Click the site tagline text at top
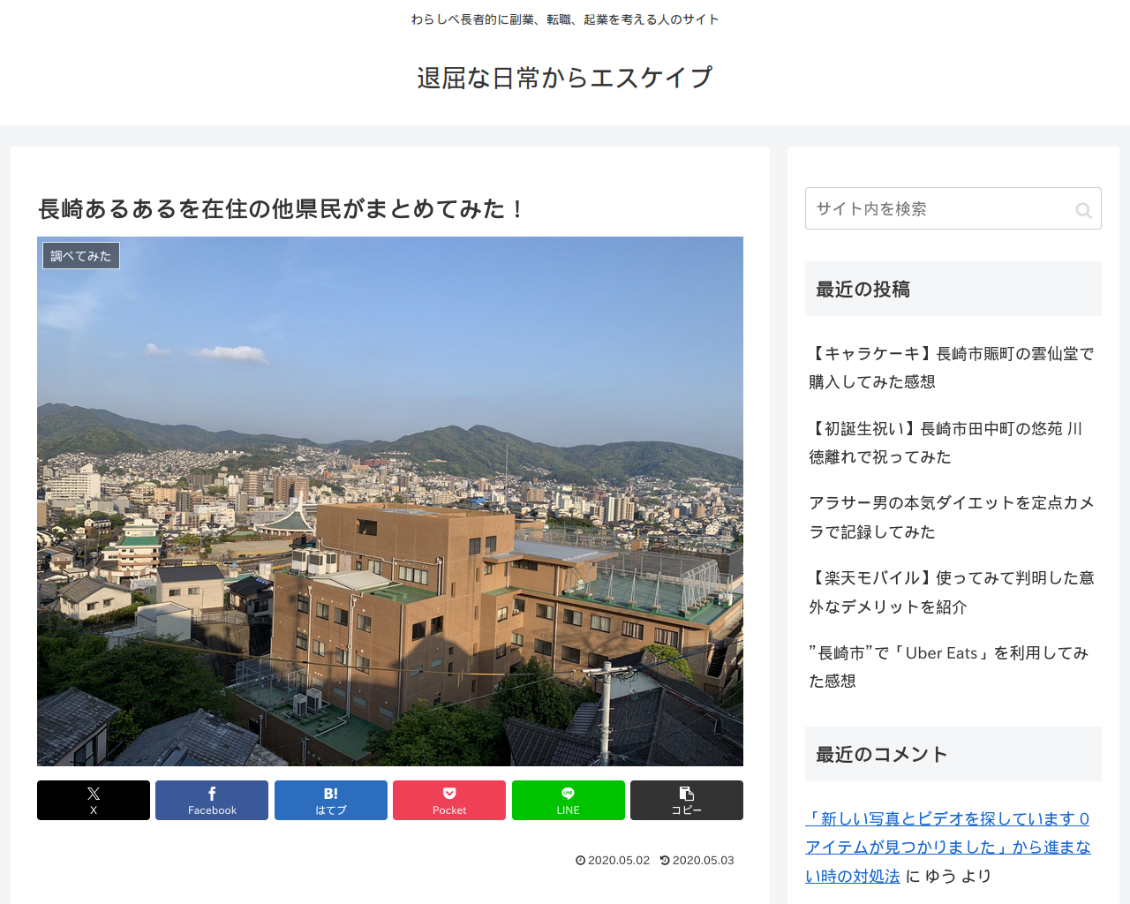Viewport: 1130px width, 904px height. pos(565,19)
